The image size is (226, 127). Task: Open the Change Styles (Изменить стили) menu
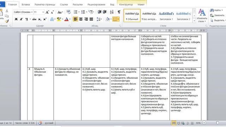[x=202, y=16]
